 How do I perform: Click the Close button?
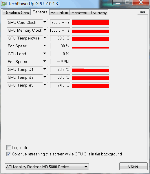(x=133, y=166)
